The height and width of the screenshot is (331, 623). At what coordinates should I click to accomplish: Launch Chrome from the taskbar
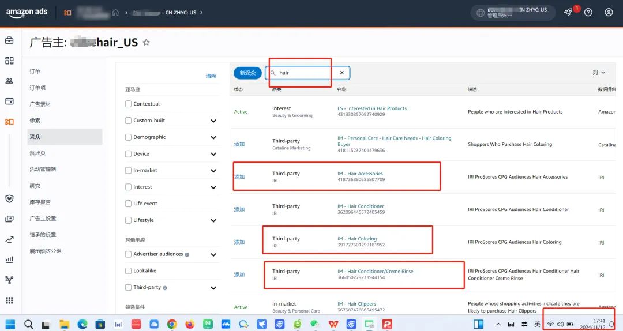coord(172,324)
